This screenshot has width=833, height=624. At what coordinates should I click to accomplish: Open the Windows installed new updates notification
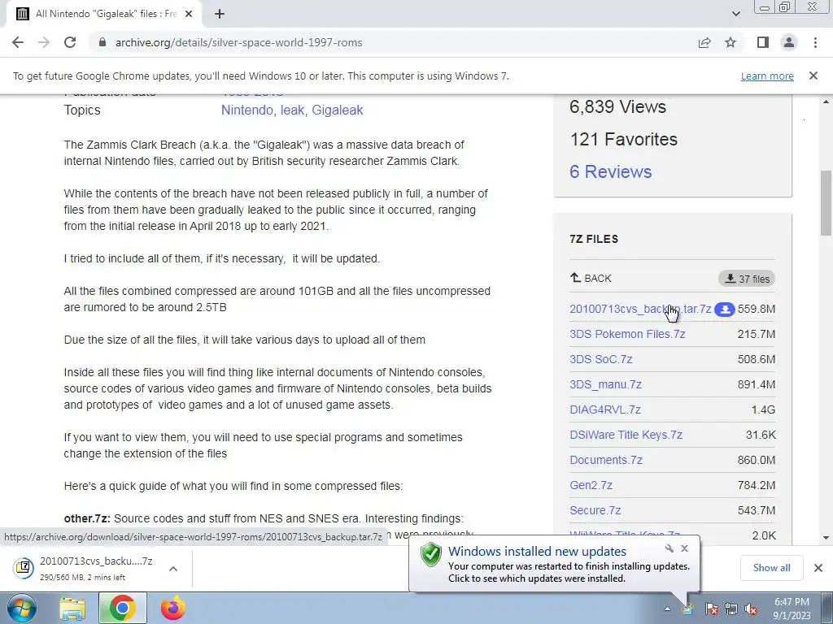[553, 564]
